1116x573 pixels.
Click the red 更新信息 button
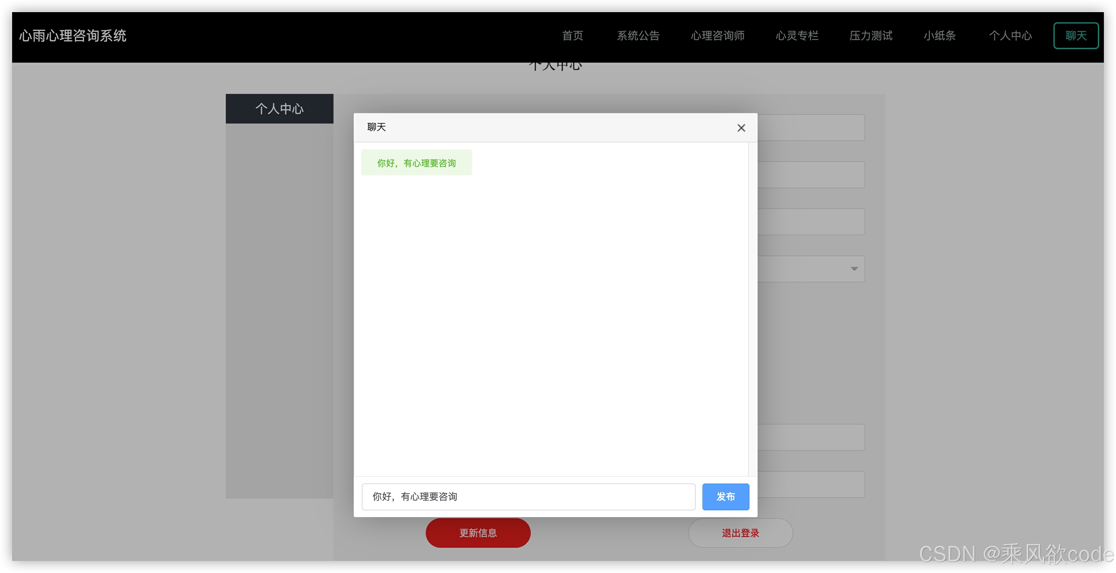(x=478, y=533)
